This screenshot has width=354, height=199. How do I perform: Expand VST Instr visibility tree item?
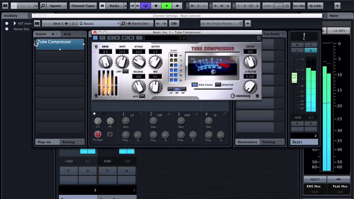pos(15,23)
